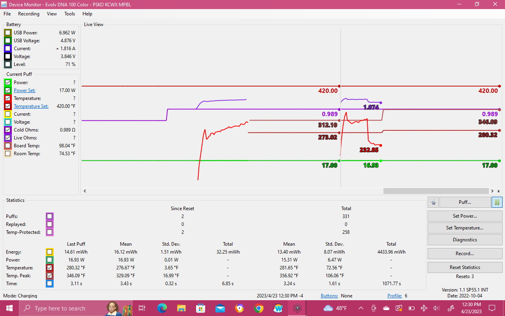This screenshot has width=505, height=316.
Task: Open the Recording menu
Action: pos(29,14)
